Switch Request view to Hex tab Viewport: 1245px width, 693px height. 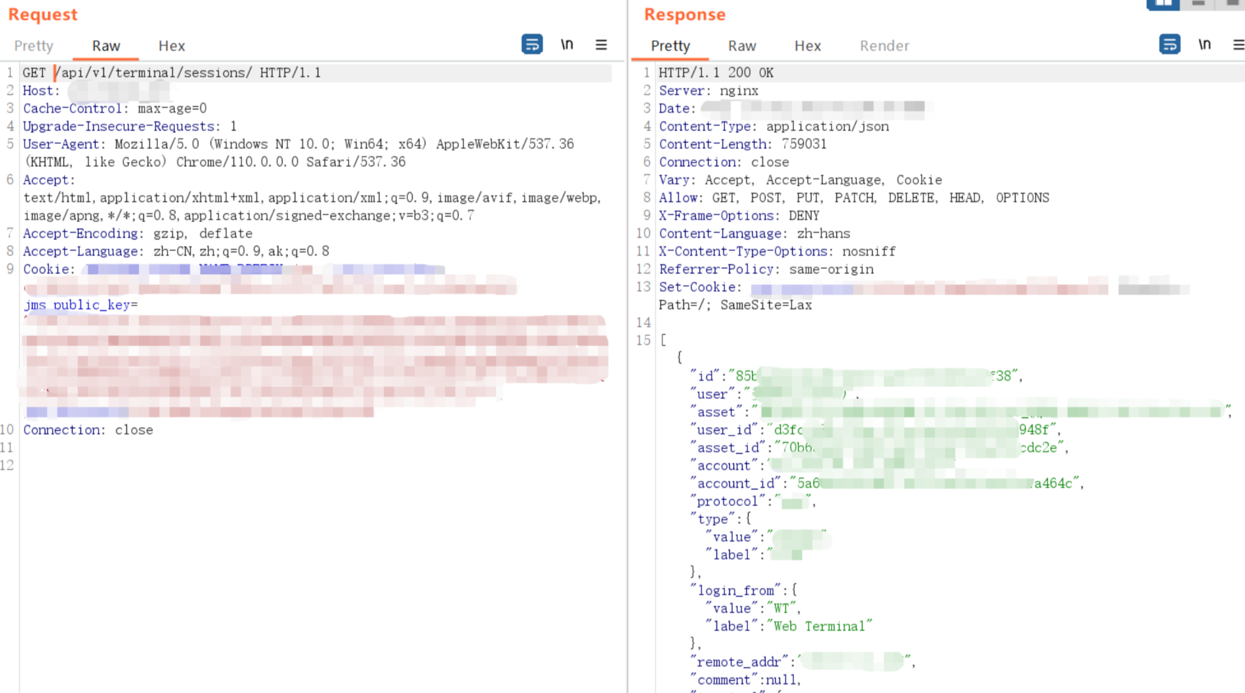pyautogui.click(x=171, y=46)
